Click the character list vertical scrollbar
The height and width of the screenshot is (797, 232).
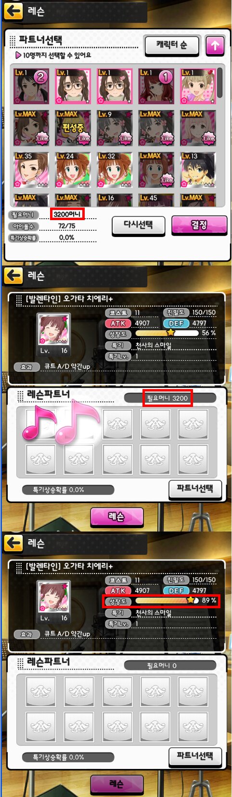pos(219,82)
